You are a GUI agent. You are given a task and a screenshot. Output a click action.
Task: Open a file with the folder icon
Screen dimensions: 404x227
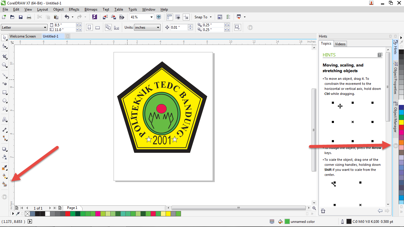pyautogui.click(x=12, y=17)
